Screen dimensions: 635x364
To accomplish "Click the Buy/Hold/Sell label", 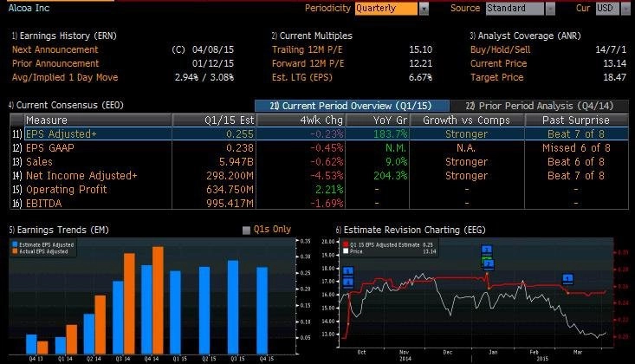I will click(x=500, y=49).
